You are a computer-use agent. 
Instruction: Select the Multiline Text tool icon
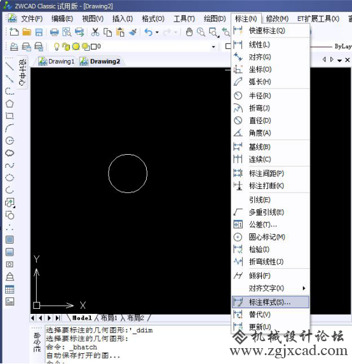tap(10, 302)
